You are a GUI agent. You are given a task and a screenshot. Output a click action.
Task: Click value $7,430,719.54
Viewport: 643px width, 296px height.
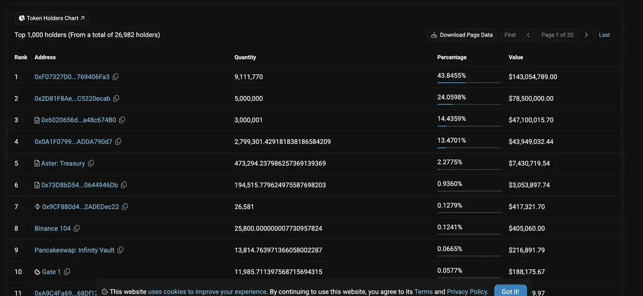point(529,163)
